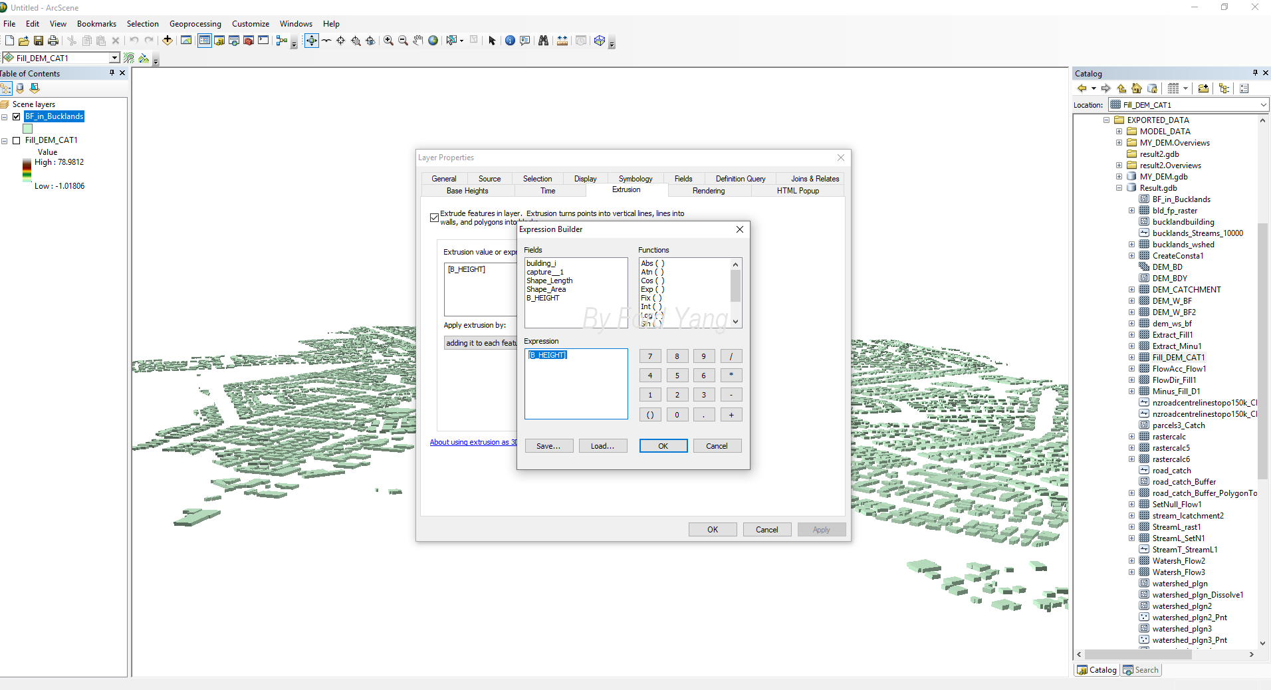Open the Bookmarks menu
This screenshot has height=690, width=1271.
[96, 24]
